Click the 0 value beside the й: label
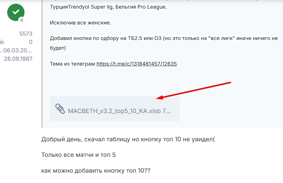The image size is (283, 183). (31, 42)
